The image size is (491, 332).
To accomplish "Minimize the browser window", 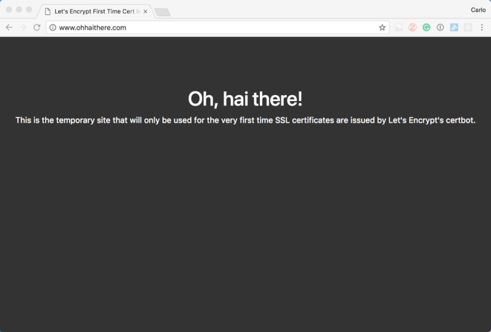I will 19,10.
